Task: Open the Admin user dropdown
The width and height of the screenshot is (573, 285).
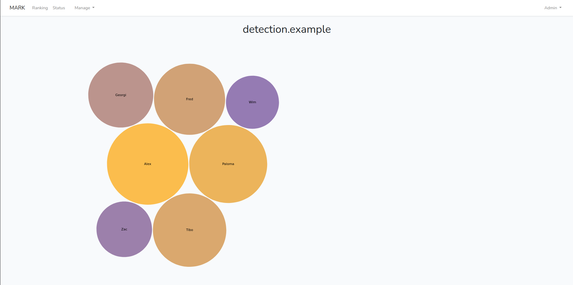Action: tap(553, 8)
